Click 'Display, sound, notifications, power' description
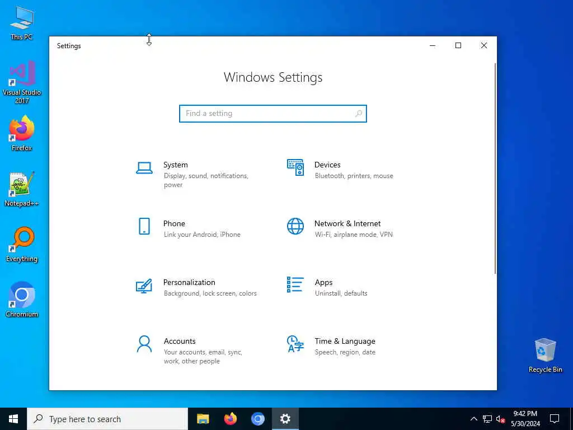Image resolution: width=573 pixels, height=430 pixels. (206, 180)
